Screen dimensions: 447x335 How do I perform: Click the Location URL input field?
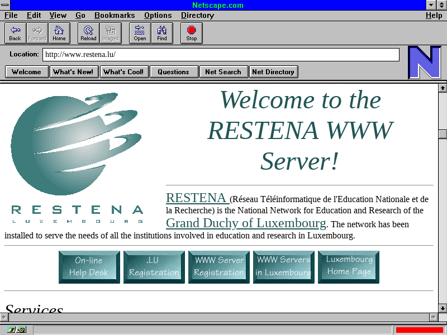tap(221, 55)
